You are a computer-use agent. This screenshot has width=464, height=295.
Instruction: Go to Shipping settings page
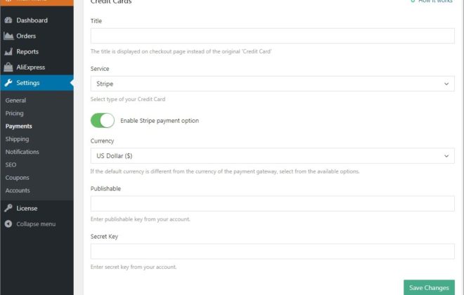pyautogui.click(x=17, y=139)
